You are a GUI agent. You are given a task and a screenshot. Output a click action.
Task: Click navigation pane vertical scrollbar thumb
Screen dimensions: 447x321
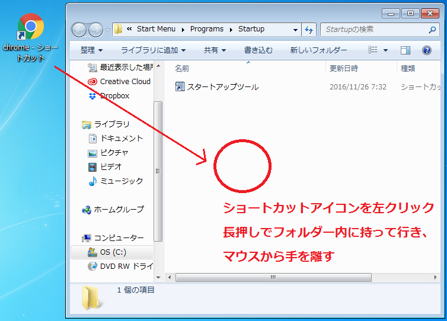pyautogui.click(x=158, y=171)
